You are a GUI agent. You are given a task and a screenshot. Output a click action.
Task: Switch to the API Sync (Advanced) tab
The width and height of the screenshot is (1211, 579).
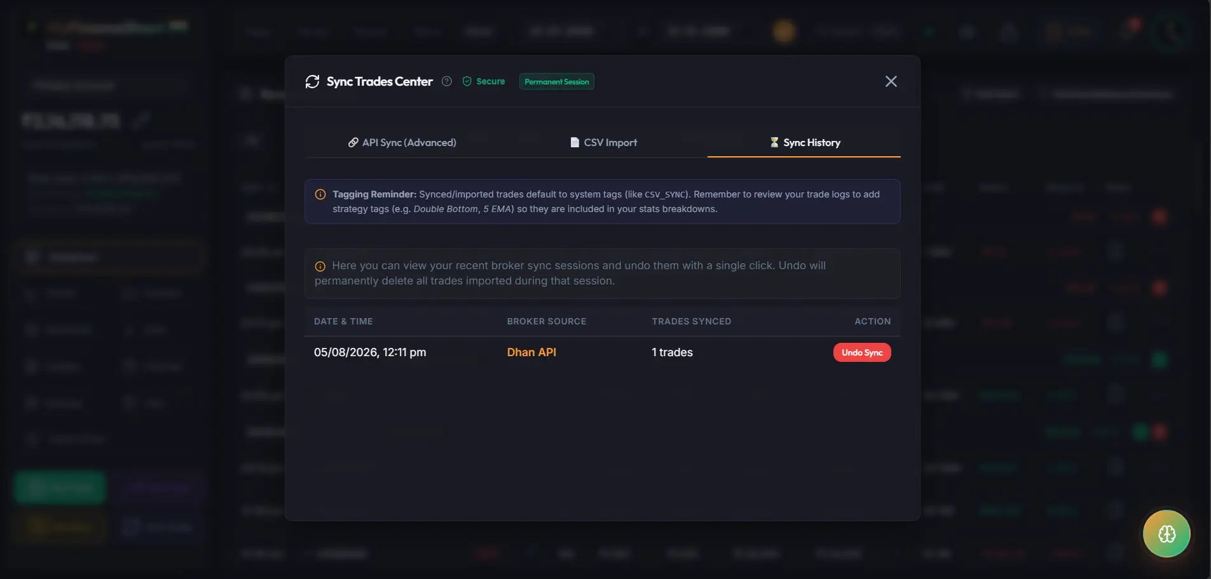(x=402, y=142)
